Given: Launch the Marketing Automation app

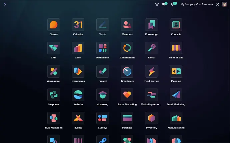Looking at the screenshot, I should pos(152,95).
